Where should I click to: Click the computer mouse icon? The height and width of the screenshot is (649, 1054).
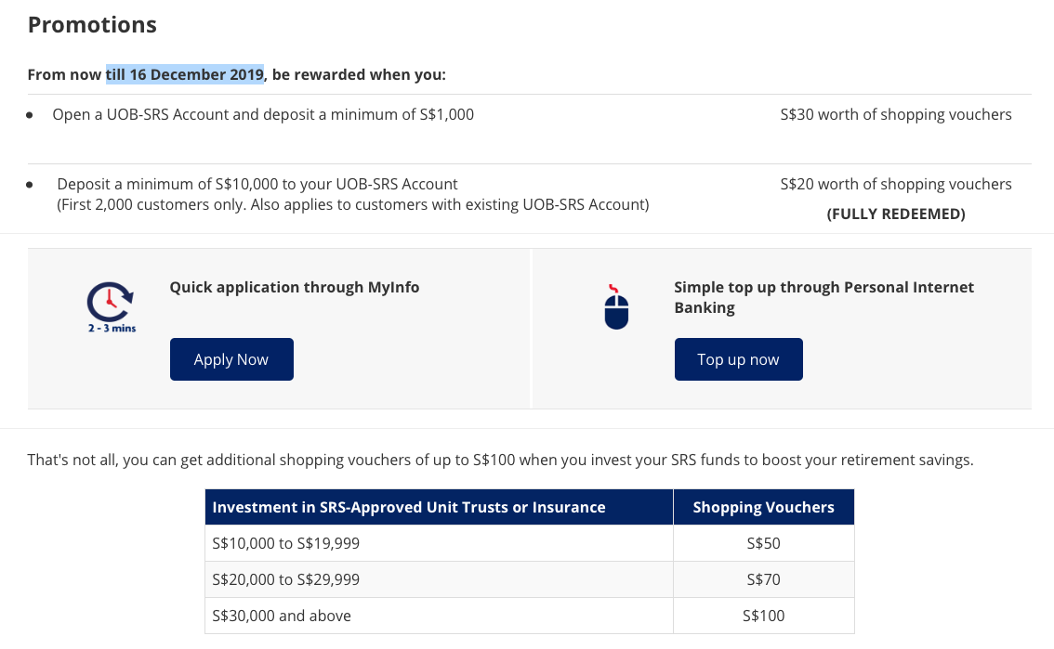tap(615, 307)
